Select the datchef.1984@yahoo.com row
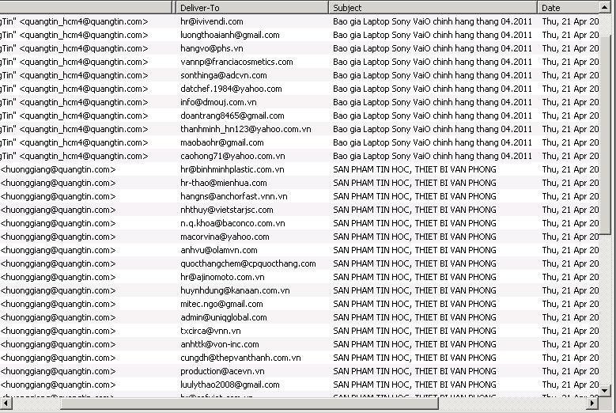The height and width of the screenshot is (413, 616). point(300,89)
